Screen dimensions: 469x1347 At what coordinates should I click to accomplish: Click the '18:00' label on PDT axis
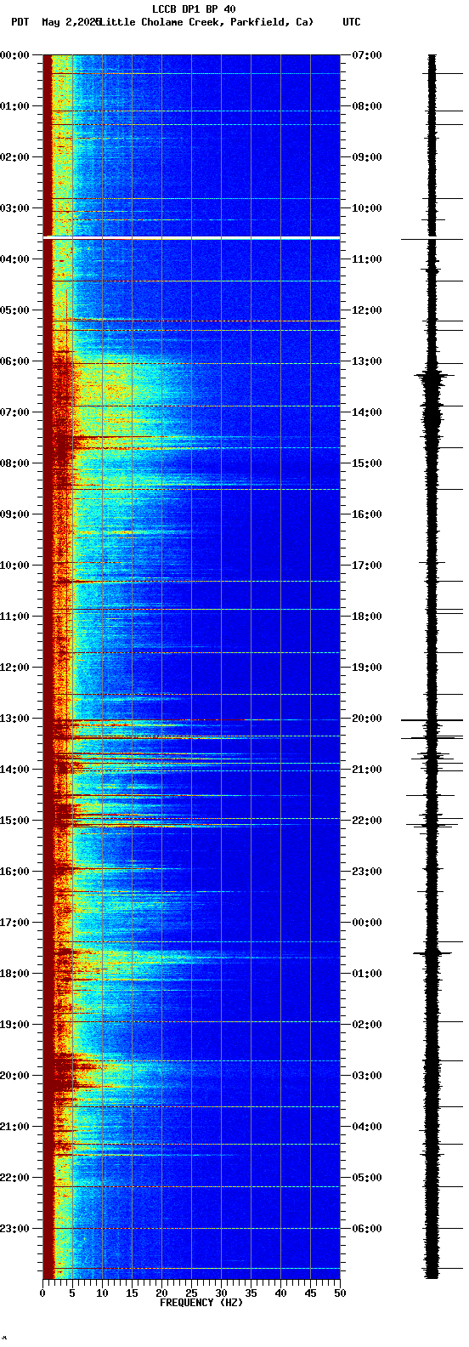tap(14, 974)
